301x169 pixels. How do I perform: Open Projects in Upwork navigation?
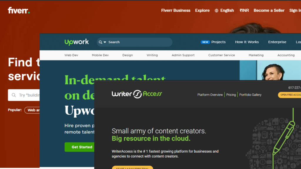[x=218, y=42]
